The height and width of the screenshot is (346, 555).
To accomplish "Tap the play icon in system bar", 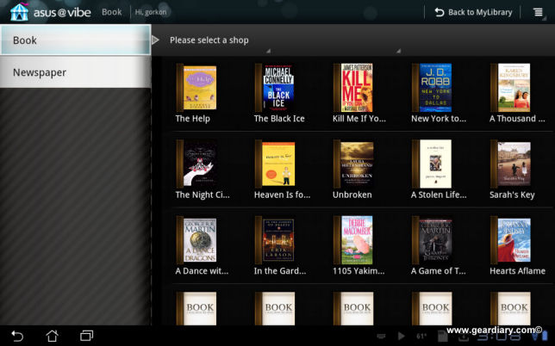I will point(401,337).
